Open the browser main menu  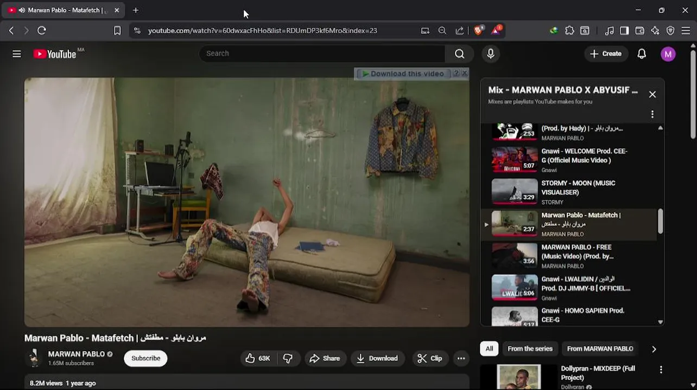[x=686, y=30]
